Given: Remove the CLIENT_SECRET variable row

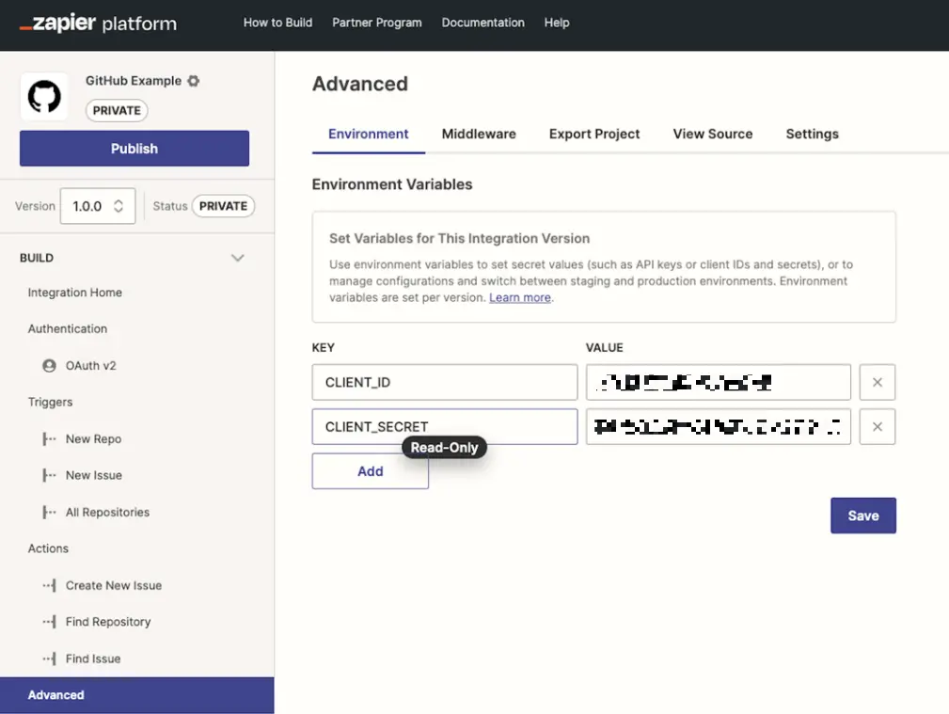Looking at the screenshot, I should tap(877, 427).
